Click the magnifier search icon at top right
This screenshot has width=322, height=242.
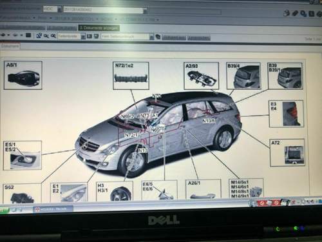(303, 14)
